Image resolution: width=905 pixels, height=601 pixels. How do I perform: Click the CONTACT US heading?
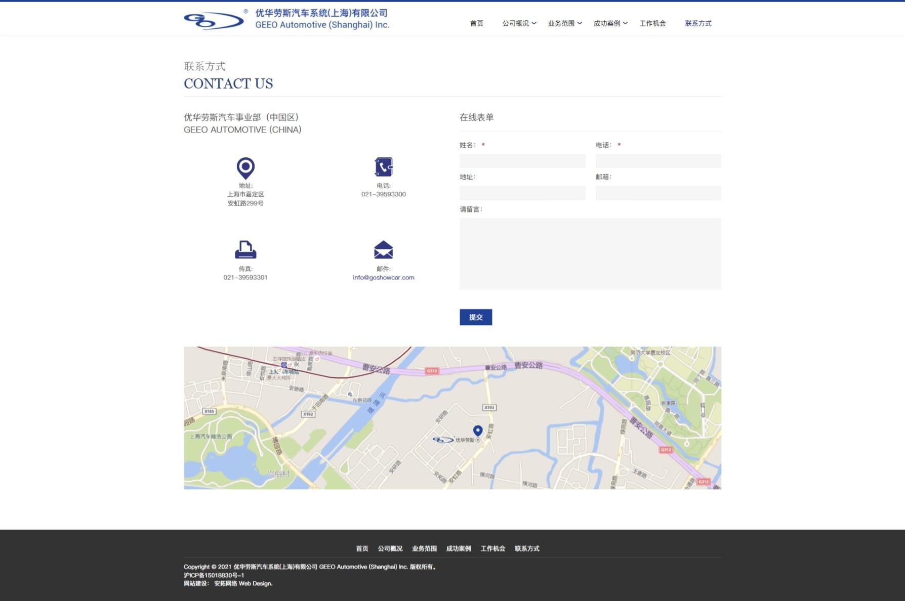(228, 83)
